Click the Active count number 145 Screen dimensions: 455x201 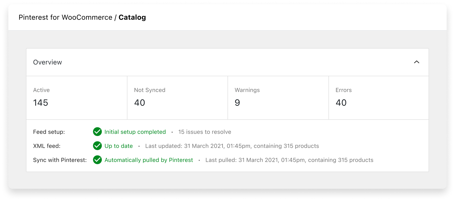[x=41, y=103]
